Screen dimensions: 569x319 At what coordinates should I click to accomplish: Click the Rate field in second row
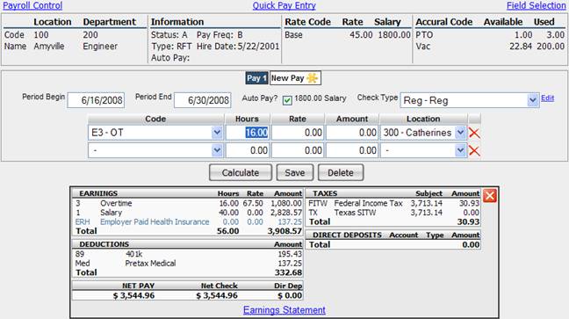298,150
